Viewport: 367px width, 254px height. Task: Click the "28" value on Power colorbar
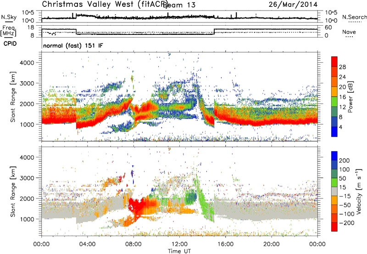click(342, 67)
